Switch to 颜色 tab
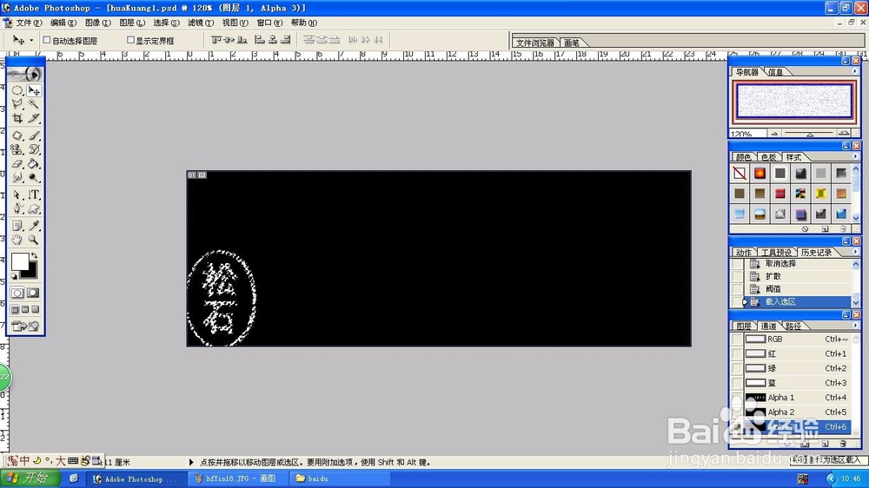 [x=744, y=157]
